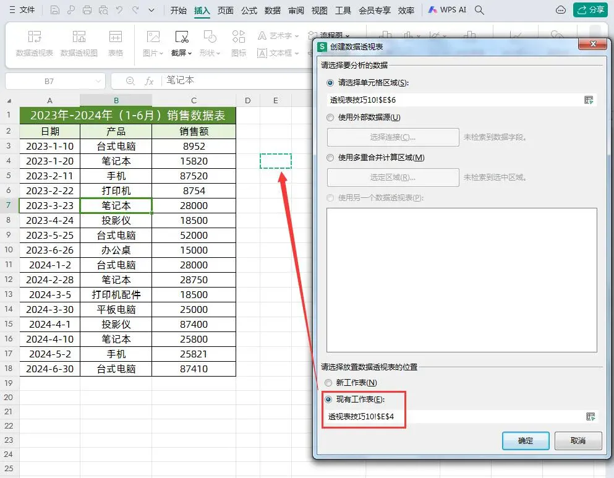This screenshot has width=614, height=478.
Task: Open the search magnifier icon
Action: coord(479,10)
